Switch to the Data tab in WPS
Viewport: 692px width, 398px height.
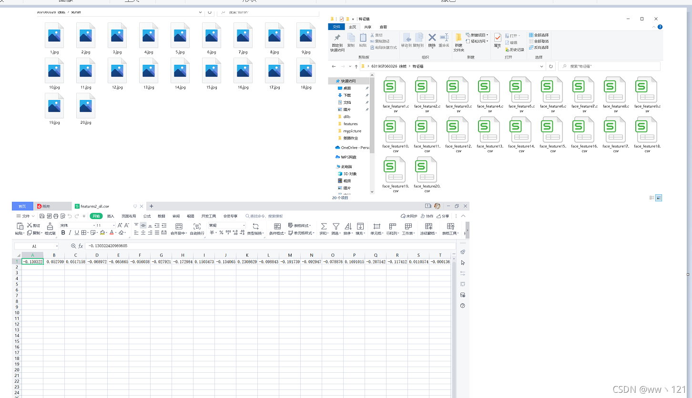click(x=162, y=216)
